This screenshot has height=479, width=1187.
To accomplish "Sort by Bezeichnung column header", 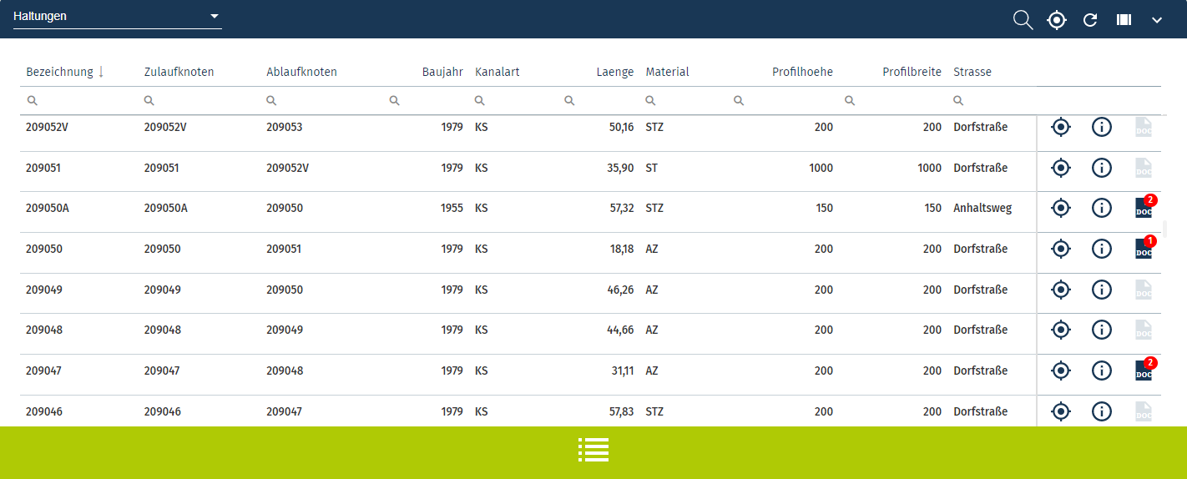I will tap(59, 72).
